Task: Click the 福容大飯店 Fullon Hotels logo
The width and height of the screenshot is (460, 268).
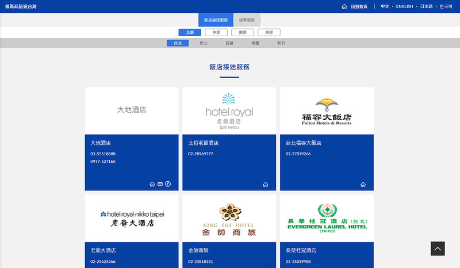Action: click(327, 110)
